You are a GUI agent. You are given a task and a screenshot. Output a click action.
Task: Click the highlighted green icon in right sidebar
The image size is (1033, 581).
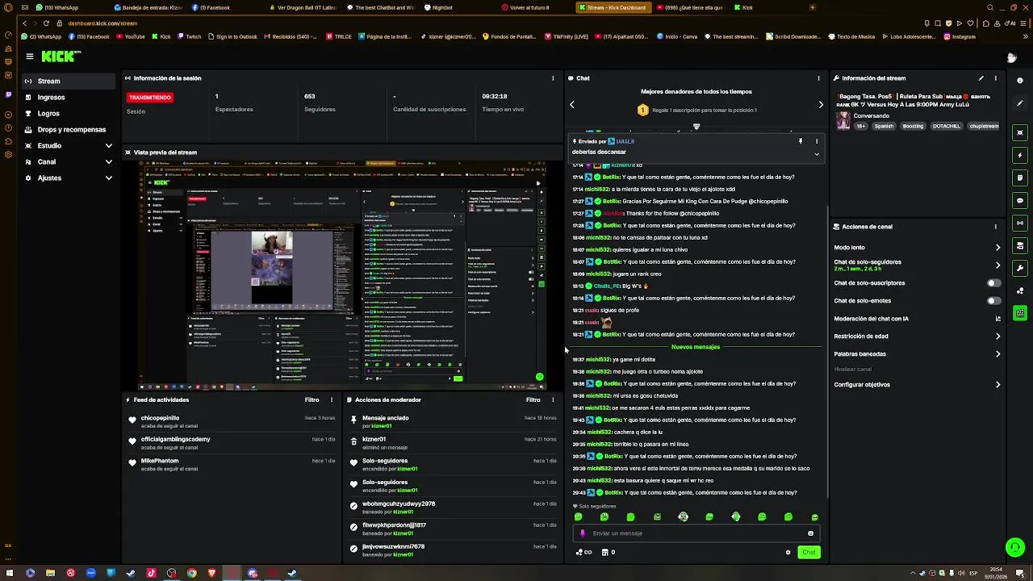tap(1020, 312)
